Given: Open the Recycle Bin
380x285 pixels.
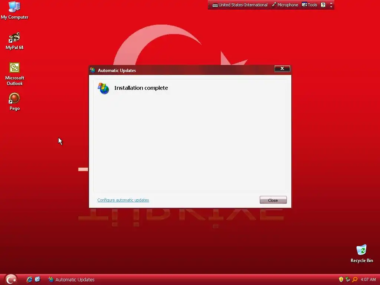Looking at the screenshot, I should click(x=361, y=253).
